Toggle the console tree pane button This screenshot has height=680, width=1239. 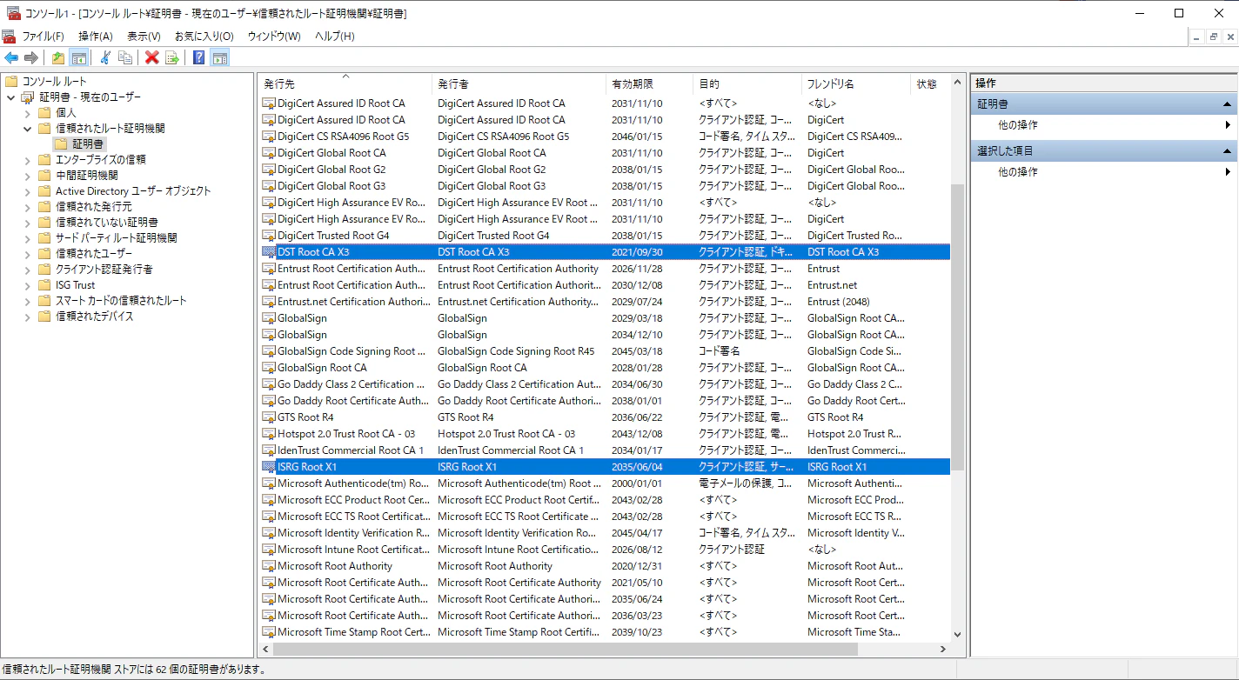pyautogui.click(x=79, y=58)
